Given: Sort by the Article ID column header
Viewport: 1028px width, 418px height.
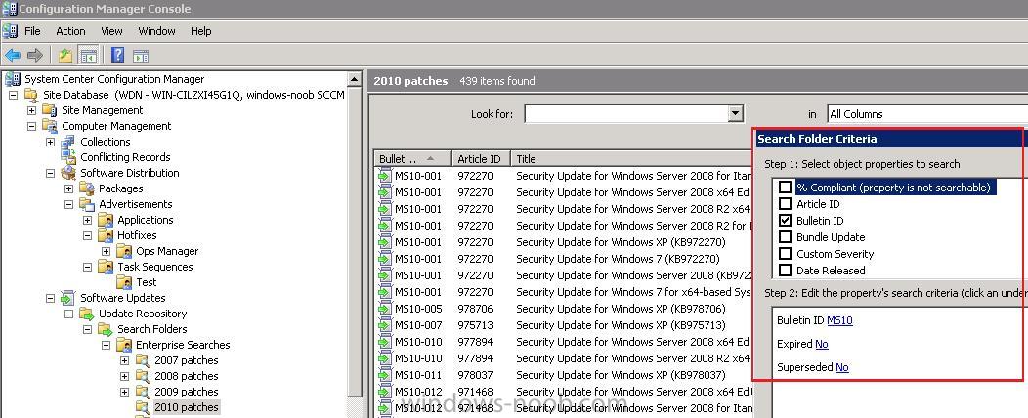Looking at the screenshot, I should pos(481,158).
